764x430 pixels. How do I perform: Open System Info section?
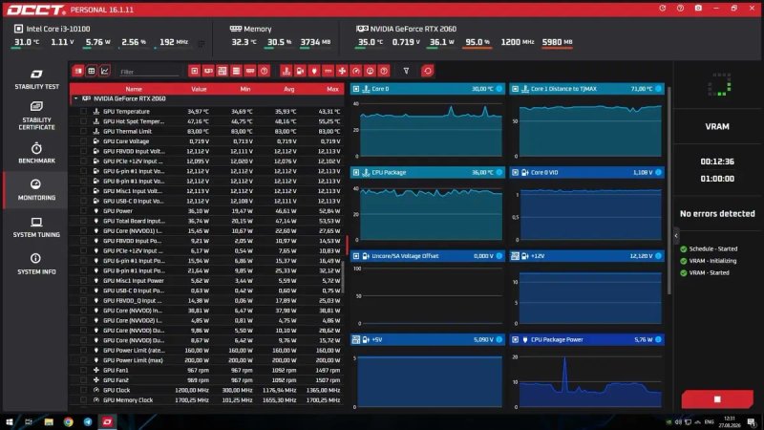pos(36,264)
